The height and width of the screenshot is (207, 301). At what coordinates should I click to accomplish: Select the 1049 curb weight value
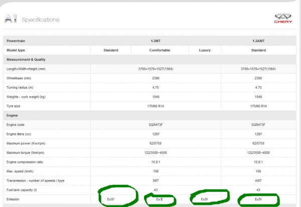click(258, 97)
